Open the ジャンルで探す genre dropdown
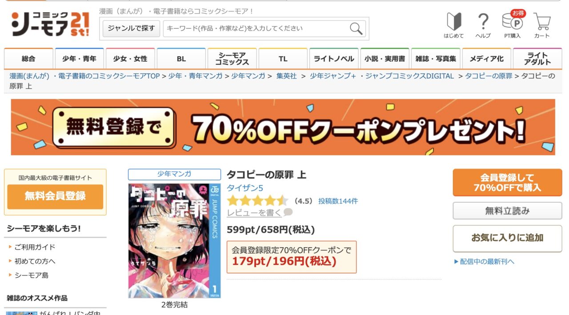569x315 pixels. 131,28
